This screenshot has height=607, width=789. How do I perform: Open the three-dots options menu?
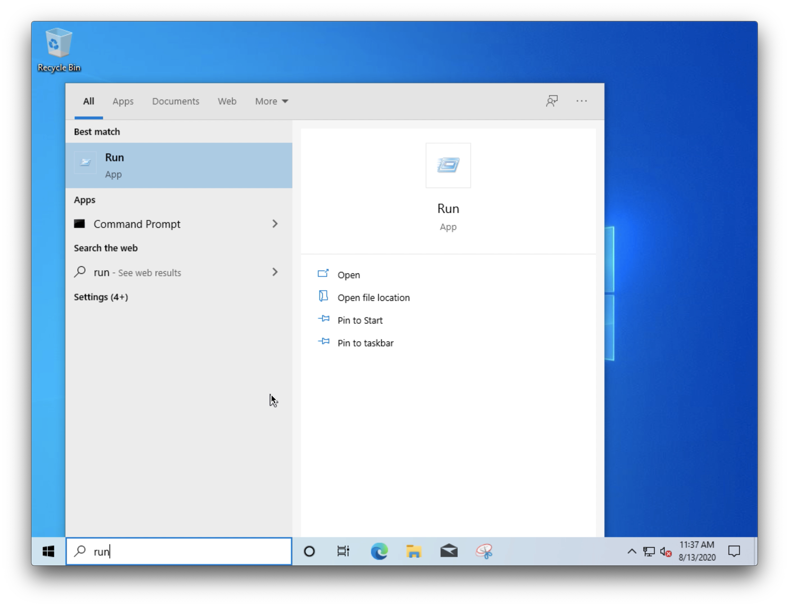coord(581,101)
